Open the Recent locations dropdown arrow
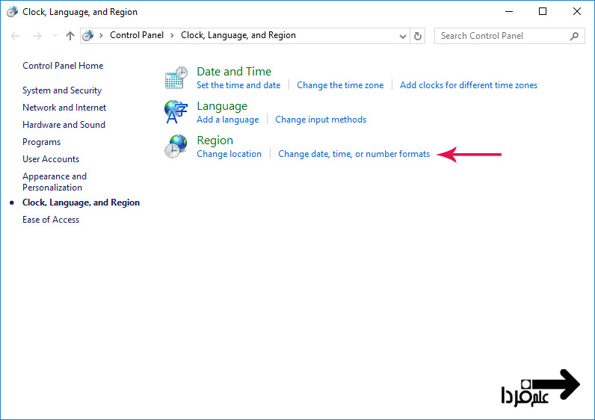Screen dimensions: 595x420 click(x=54, y=36)
